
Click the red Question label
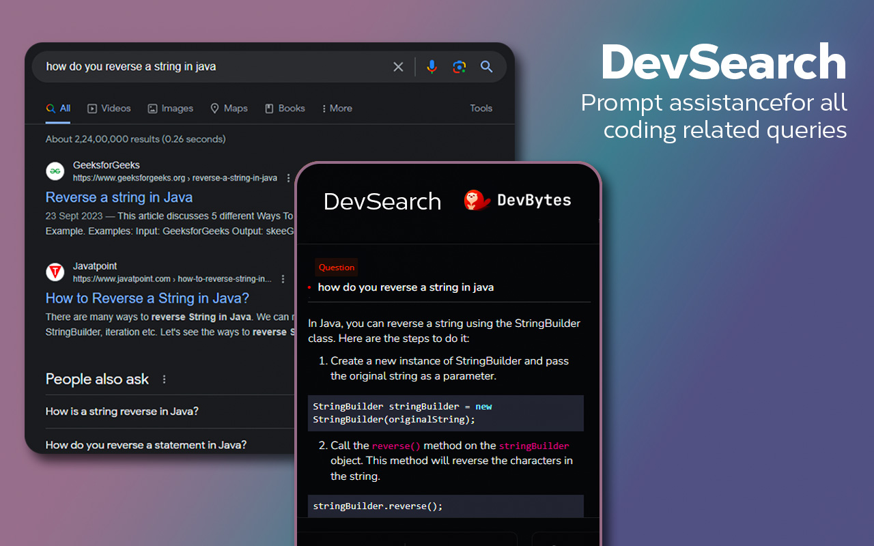tap(337, 268)
